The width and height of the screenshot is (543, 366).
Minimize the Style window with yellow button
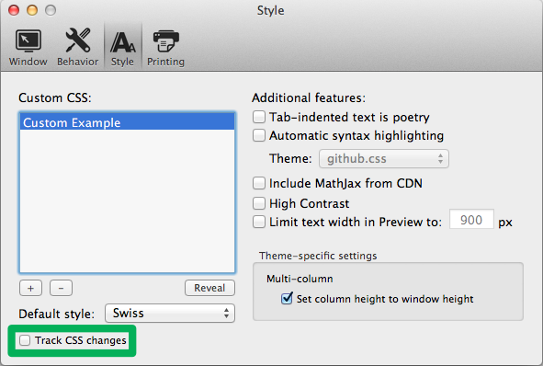point(32,10)
